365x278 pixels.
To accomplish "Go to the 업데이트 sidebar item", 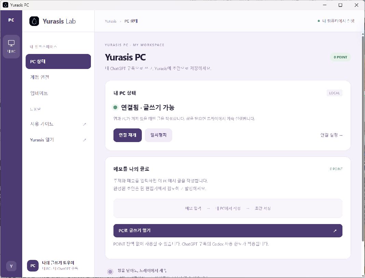I will pyautogui.click(x=58, y=93).
